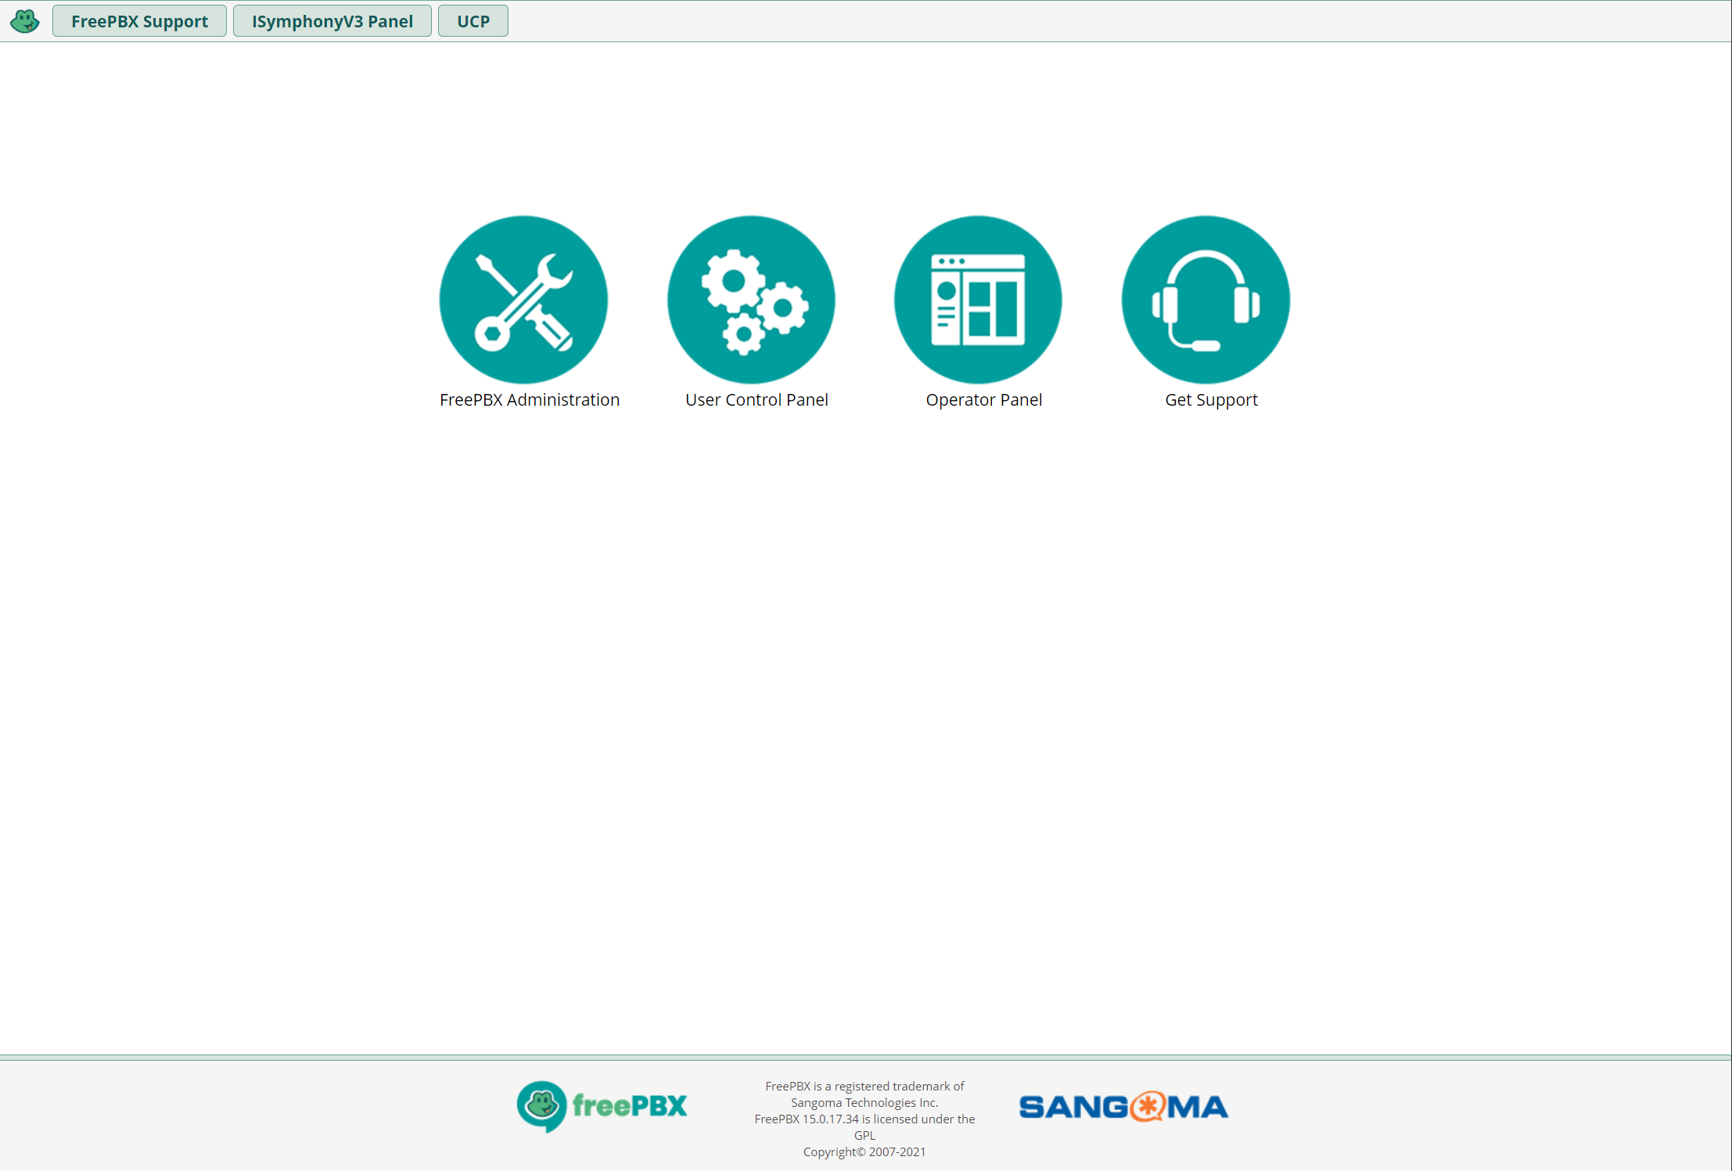Viewport: 1732px width, 1171px height.
Task: Open the UCP top bar button
Action: [473, 21]
